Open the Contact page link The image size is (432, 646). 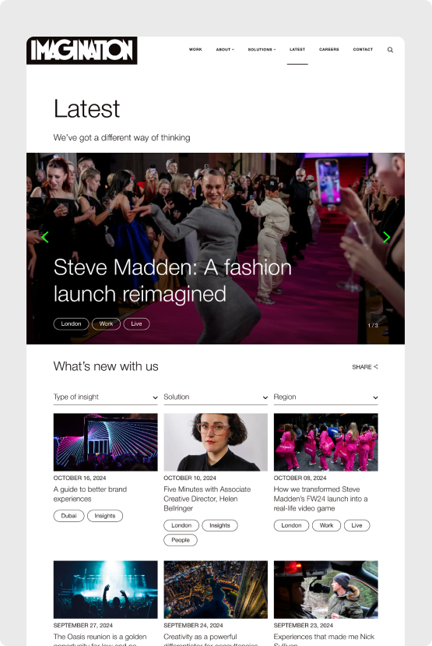(x=363, y=49)
